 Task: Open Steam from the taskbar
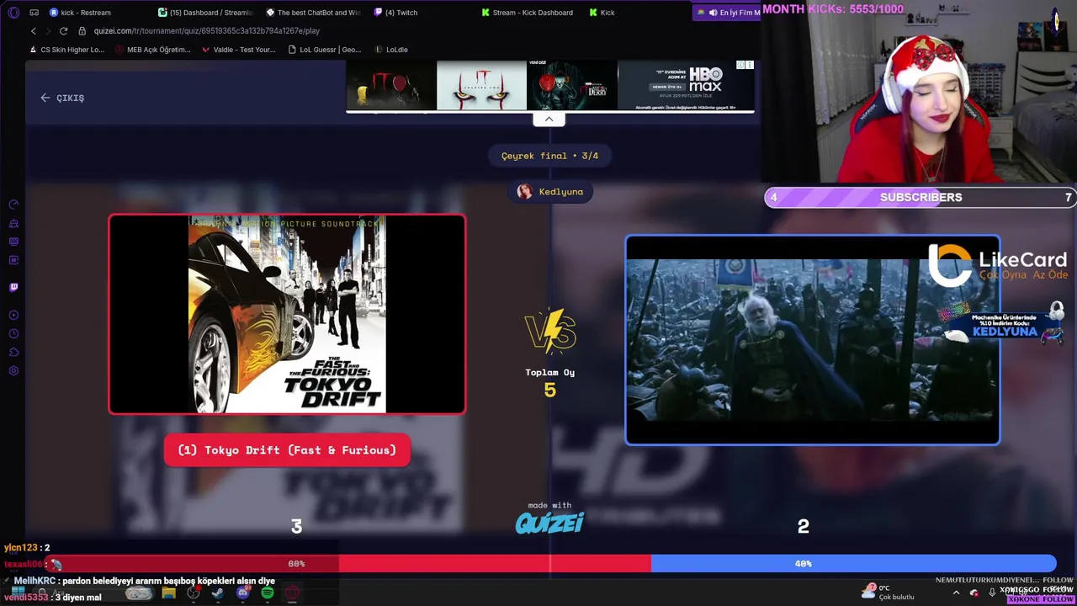(x=218, y=593)
